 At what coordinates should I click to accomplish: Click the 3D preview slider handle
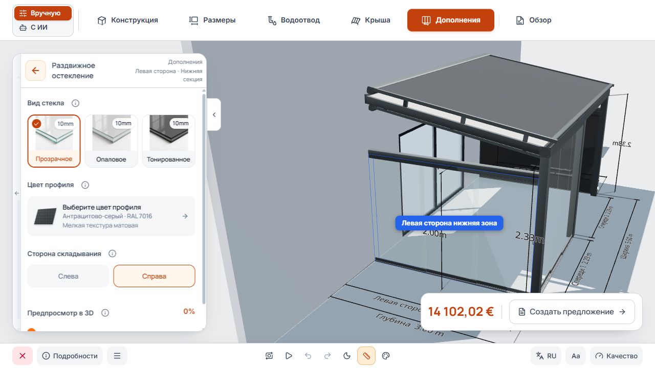(x=31, y=330)
